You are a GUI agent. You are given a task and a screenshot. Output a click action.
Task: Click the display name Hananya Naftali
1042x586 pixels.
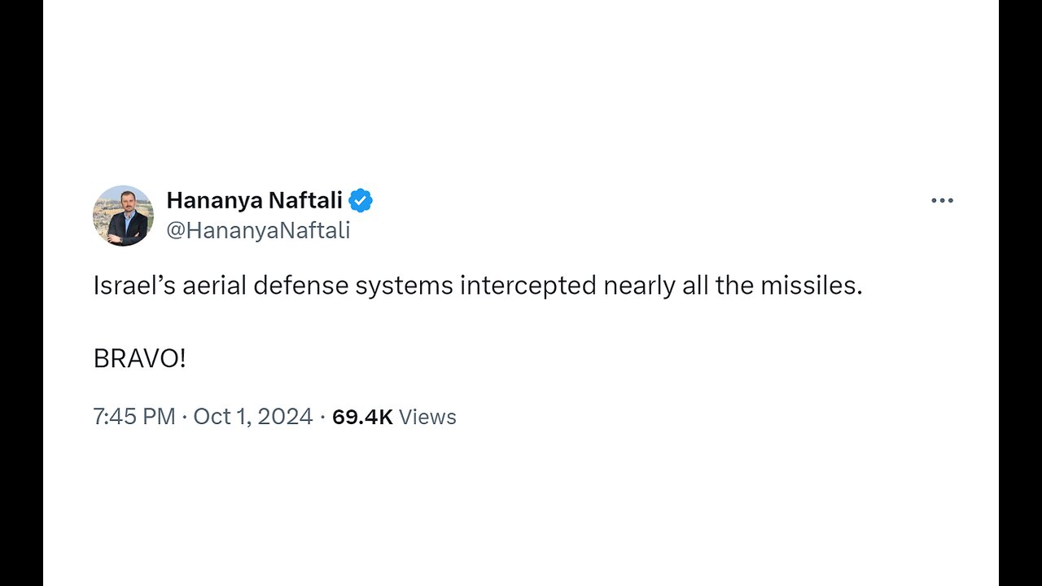coord(254,200)
